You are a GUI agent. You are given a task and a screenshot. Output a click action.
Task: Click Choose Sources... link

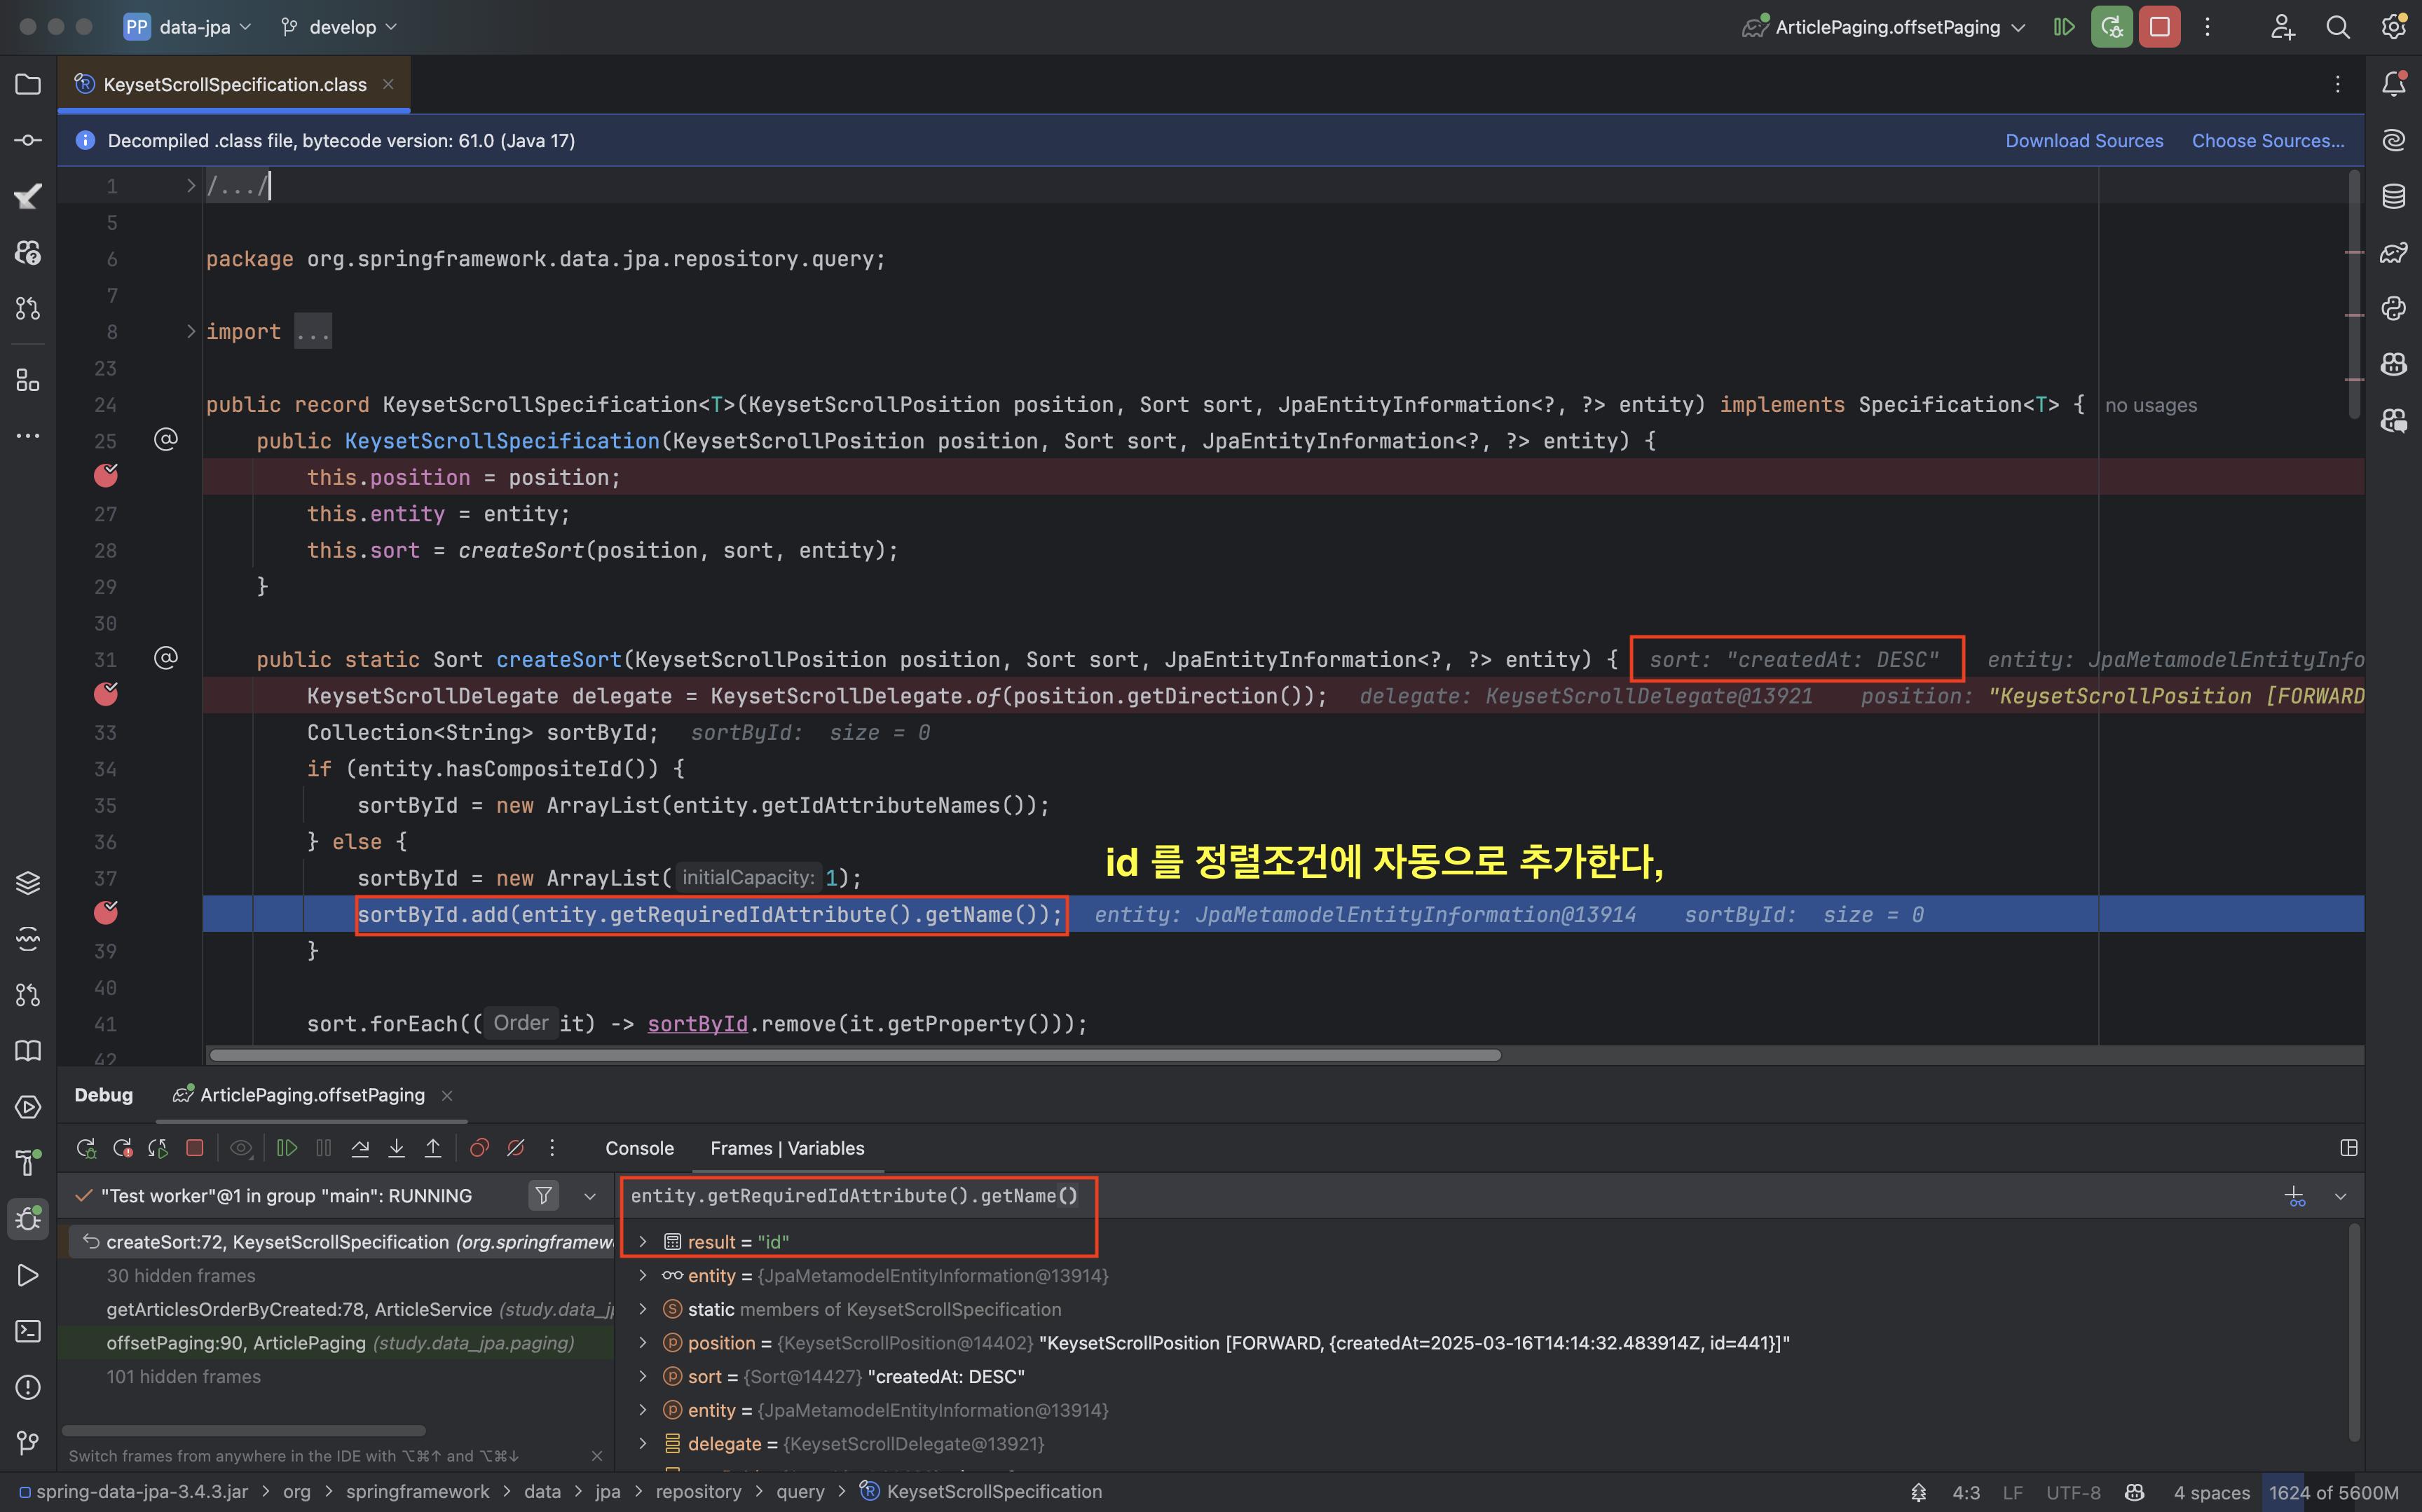click(2267, 141)
